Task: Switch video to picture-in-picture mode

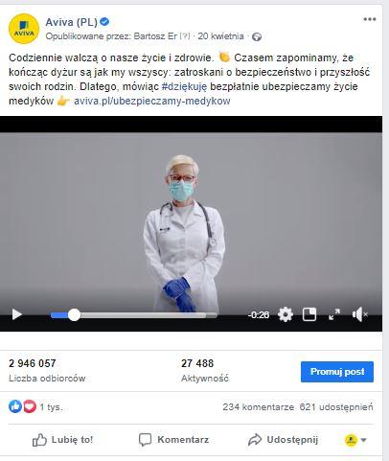Action: pos(309,314)
